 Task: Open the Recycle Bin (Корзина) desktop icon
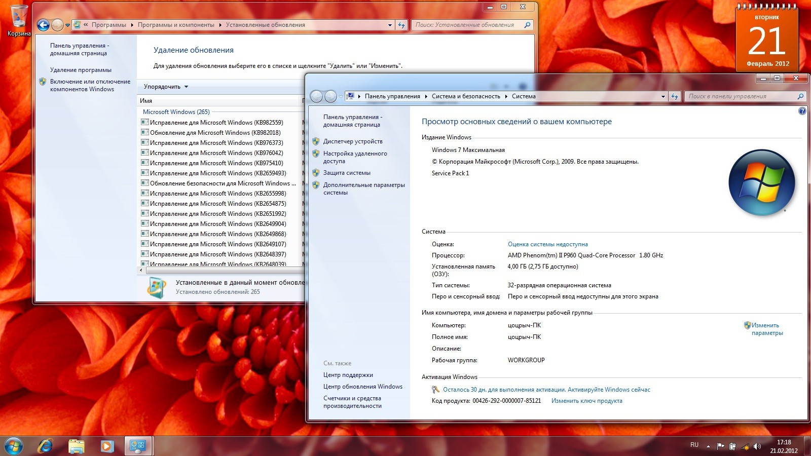click(x=19, y=20)
